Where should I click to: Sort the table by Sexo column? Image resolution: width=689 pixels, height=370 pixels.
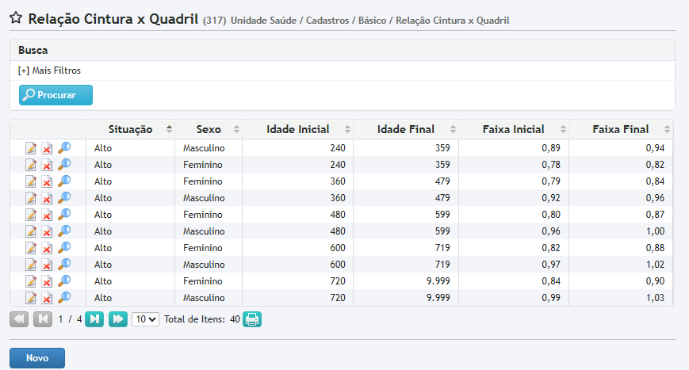pos(209,129)
